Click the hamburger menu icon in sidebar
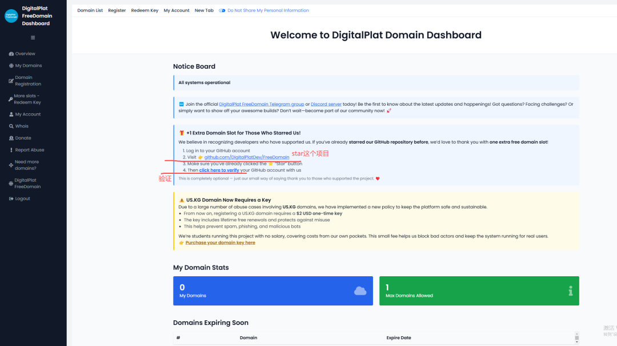 (x=33, y=38)
